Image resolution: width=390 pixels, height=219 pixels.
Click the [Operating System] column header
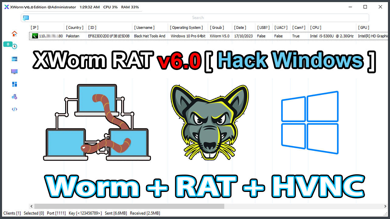point(187,27)
